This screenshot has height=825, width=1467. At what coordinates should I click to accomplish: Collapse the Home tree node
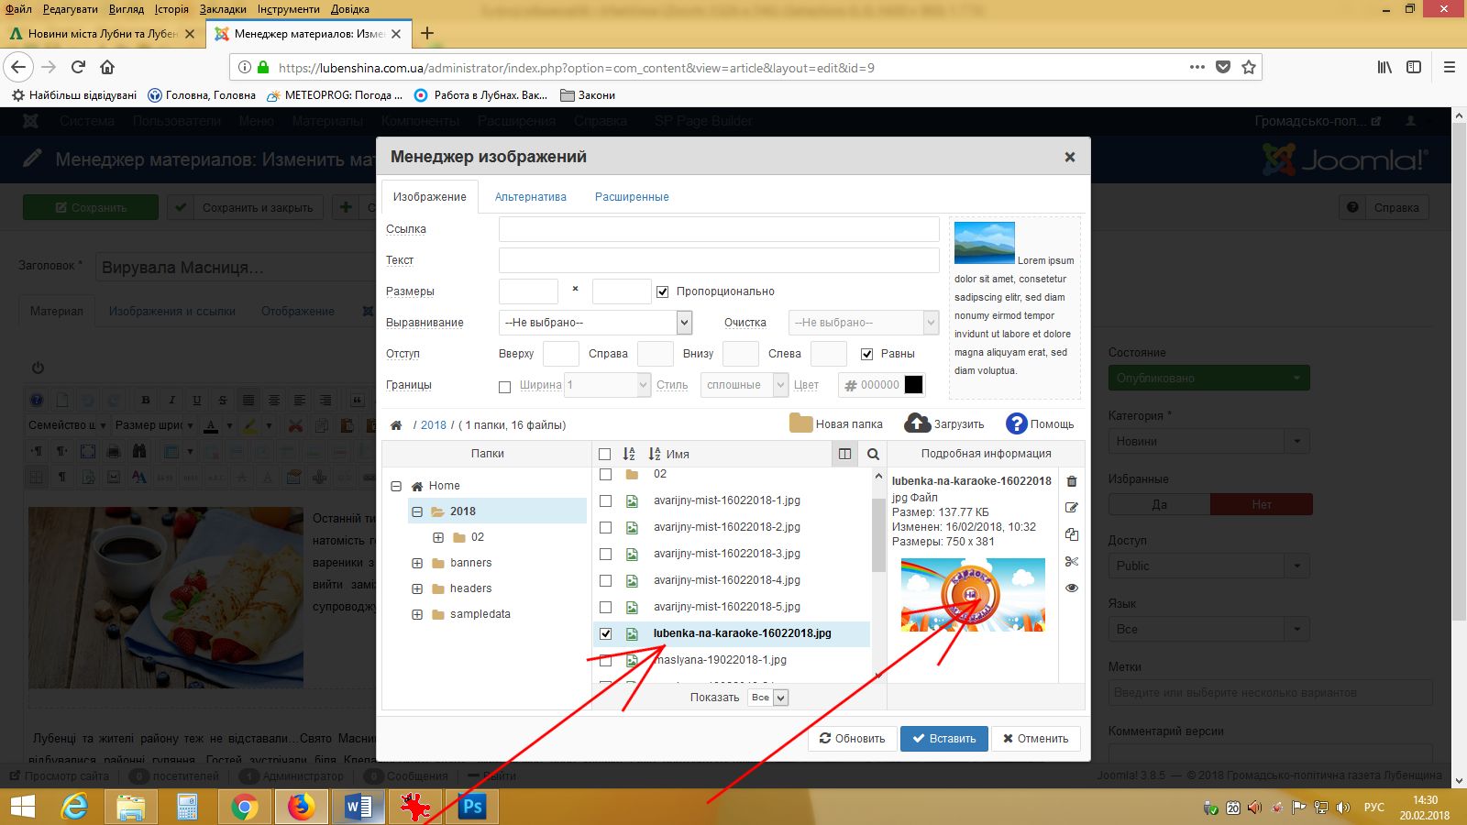[396, 486]
